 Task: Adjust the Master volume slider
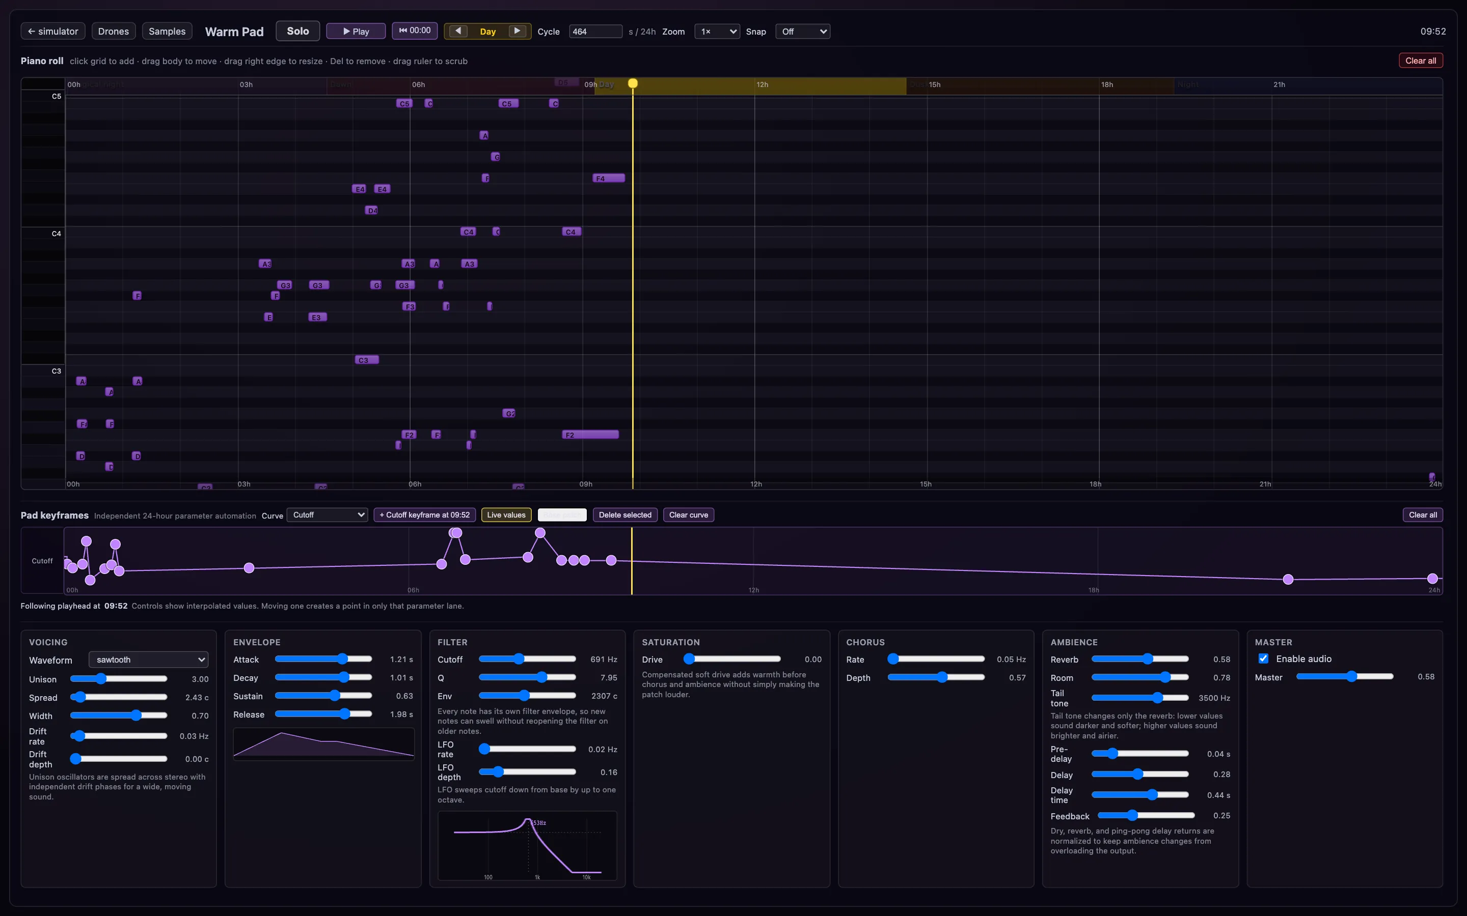pos(1345,677)
